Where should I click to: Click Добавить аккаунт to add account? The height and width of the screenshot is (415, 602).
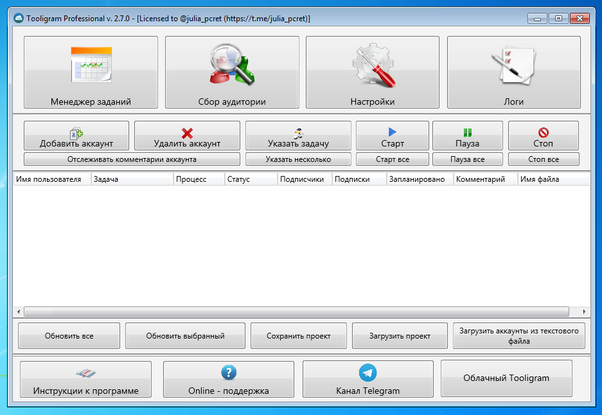click(76, 136)
